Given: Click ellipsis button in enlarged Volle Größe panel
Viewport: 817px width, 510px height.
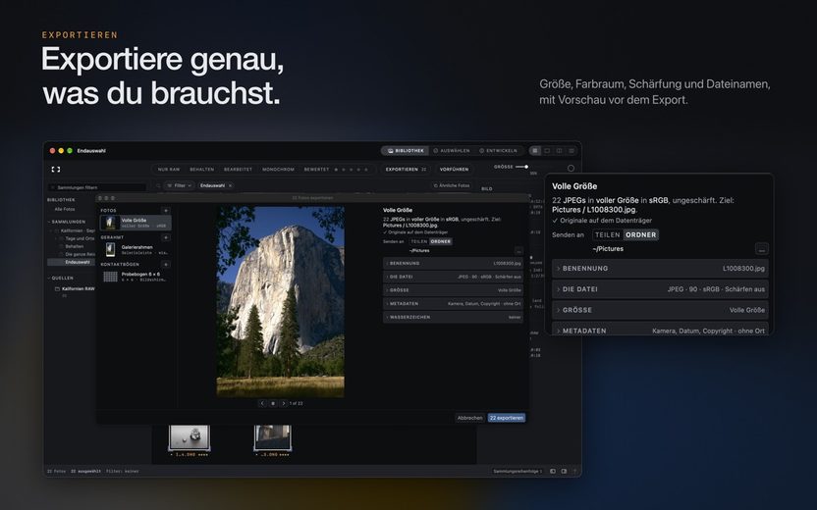Looking at the screenshot, I should (761, 249).
